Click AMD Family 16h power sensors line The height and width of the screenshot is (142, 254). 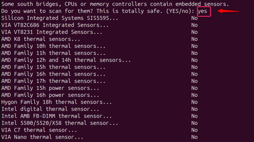point(50,95)
